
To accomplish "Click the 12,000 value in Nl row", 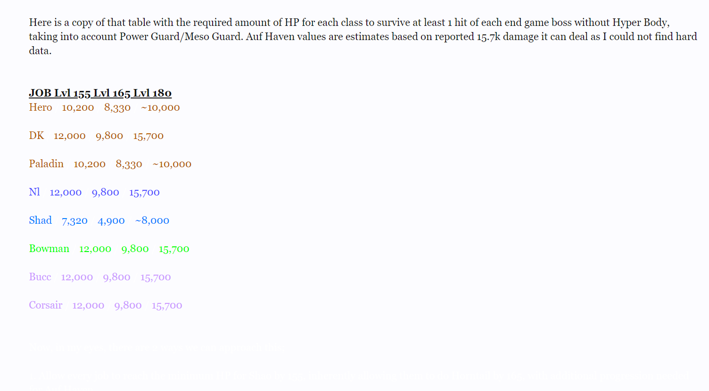I will 66,193.
